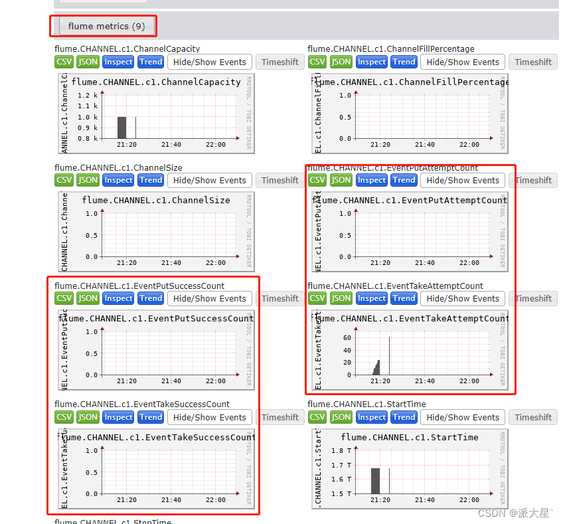Inspect the ChannelFillPercentage graph

click(372, 62)
